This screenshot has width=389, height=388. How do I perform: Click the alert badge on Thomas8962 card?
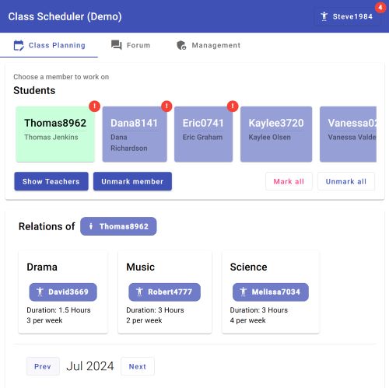click(x=95, y=107)
